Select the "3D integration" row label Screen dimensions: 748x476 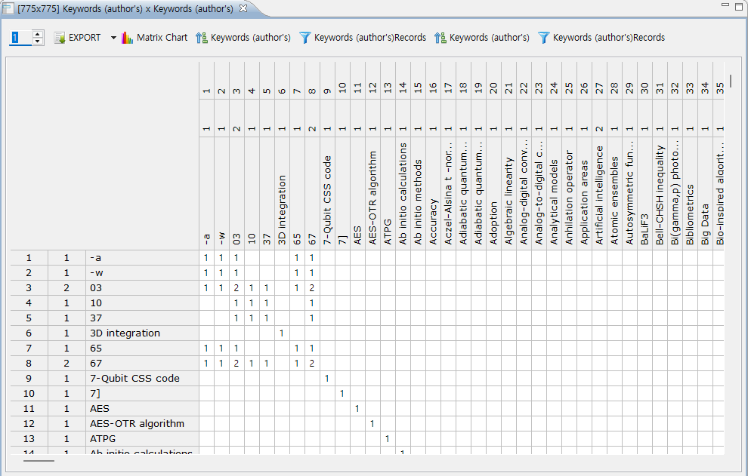point(125,333)
